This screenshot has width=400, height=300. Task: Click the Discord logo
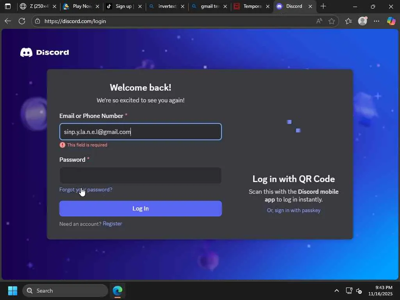tap(45, 52)
